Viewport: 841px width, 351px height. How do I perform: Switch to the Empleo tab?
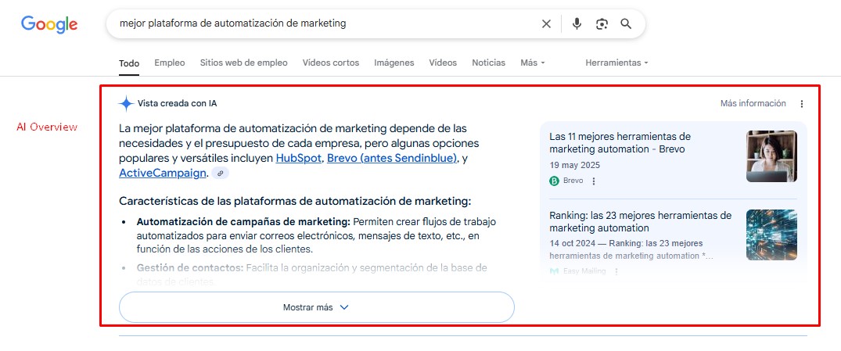tap(170, 63)
